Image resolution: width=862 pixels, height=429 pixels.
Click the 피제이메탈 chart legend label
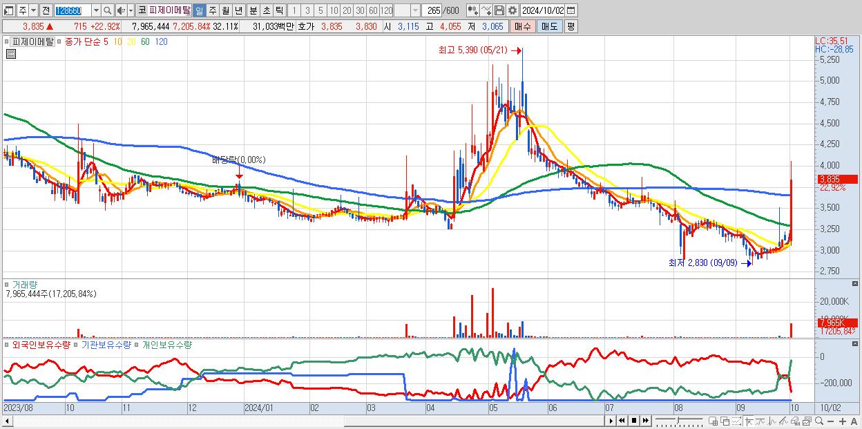(34, 41)
